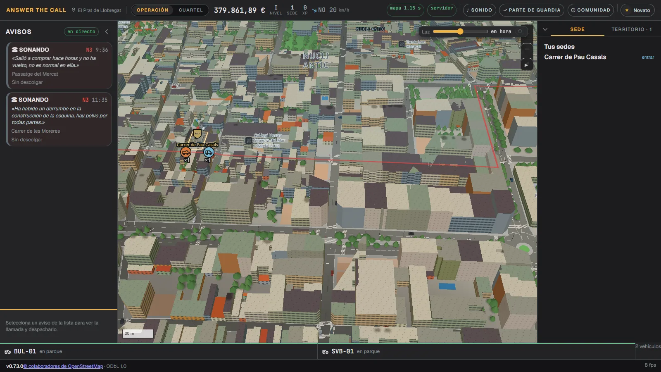Open the Novato rank profile

tap(637, 10)
